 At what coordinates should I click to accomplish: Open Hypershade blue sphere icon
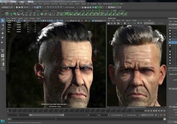[x=93, y=7]
